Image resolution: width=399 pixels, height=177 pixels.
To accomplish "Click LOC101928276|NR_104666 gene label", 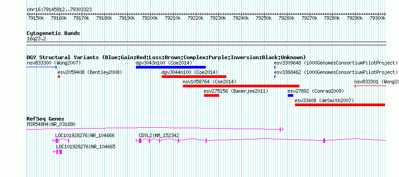I will (85, 135).
